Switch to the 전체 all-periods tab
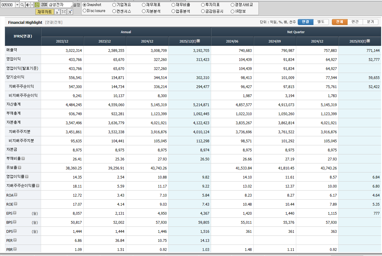Image resolution: width=382 pixels, height=256 pixels. (340, 22)
